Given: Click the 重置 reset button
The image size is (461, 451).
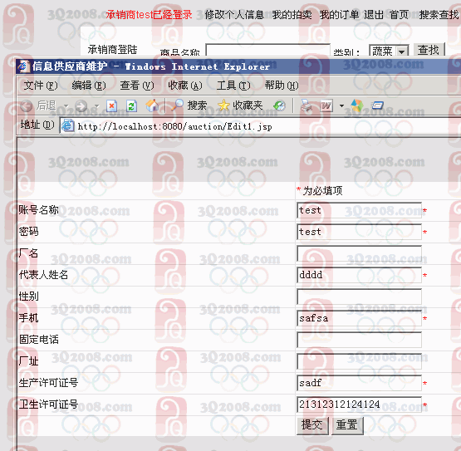Looking at the screenshot, I should click(347, 425).
